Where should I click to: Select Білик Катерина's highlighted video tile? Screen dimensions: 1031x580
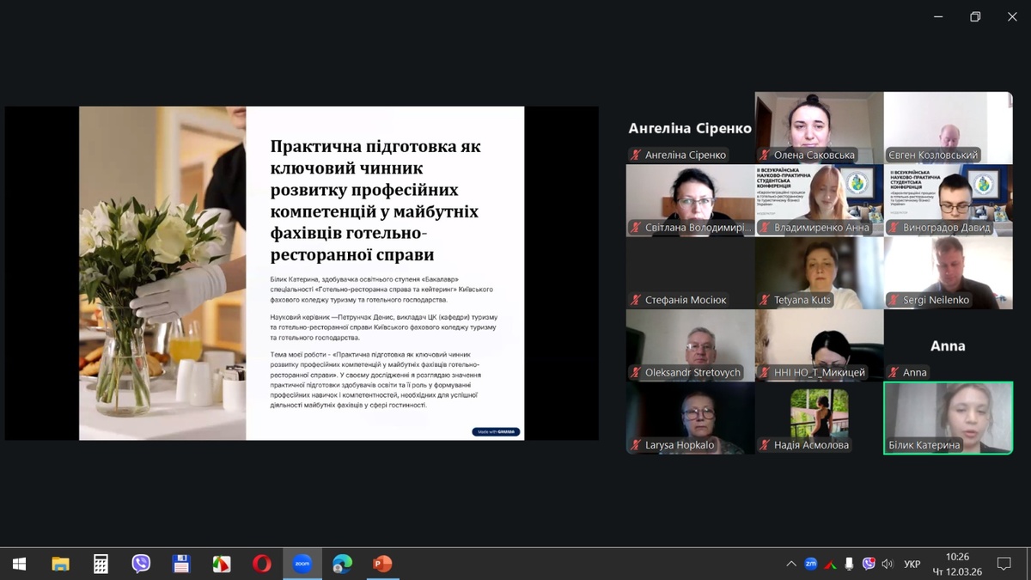(x=948, y=417)
